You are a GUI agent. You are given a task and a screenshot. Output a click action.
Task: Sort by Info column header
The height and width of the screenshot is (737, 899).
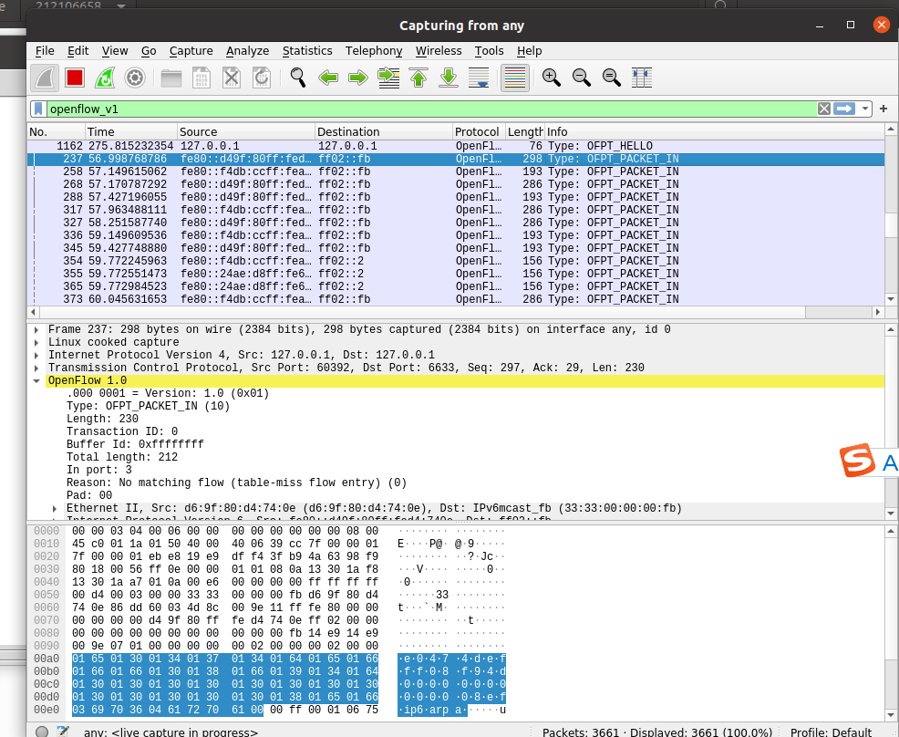coord(714,132)
